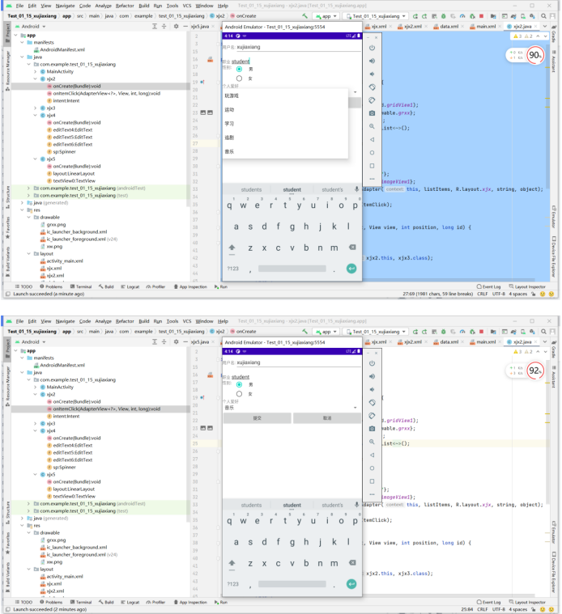Switch to ?123 symbols on upper keyboard
The height and width of the screenshot is (614, 562).
tap(232, 269)
